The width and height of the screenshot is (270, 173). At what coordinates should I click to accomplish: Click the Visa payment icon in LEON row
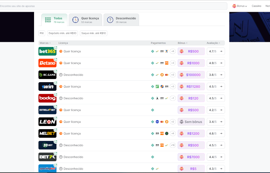point(157,122)
